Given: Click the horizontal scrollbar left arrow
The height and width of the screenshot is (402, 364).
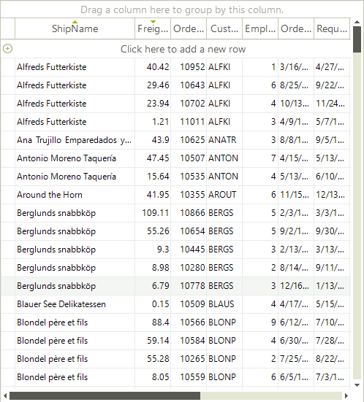Looking at the screenshot, I should click(x=4, y=396).
